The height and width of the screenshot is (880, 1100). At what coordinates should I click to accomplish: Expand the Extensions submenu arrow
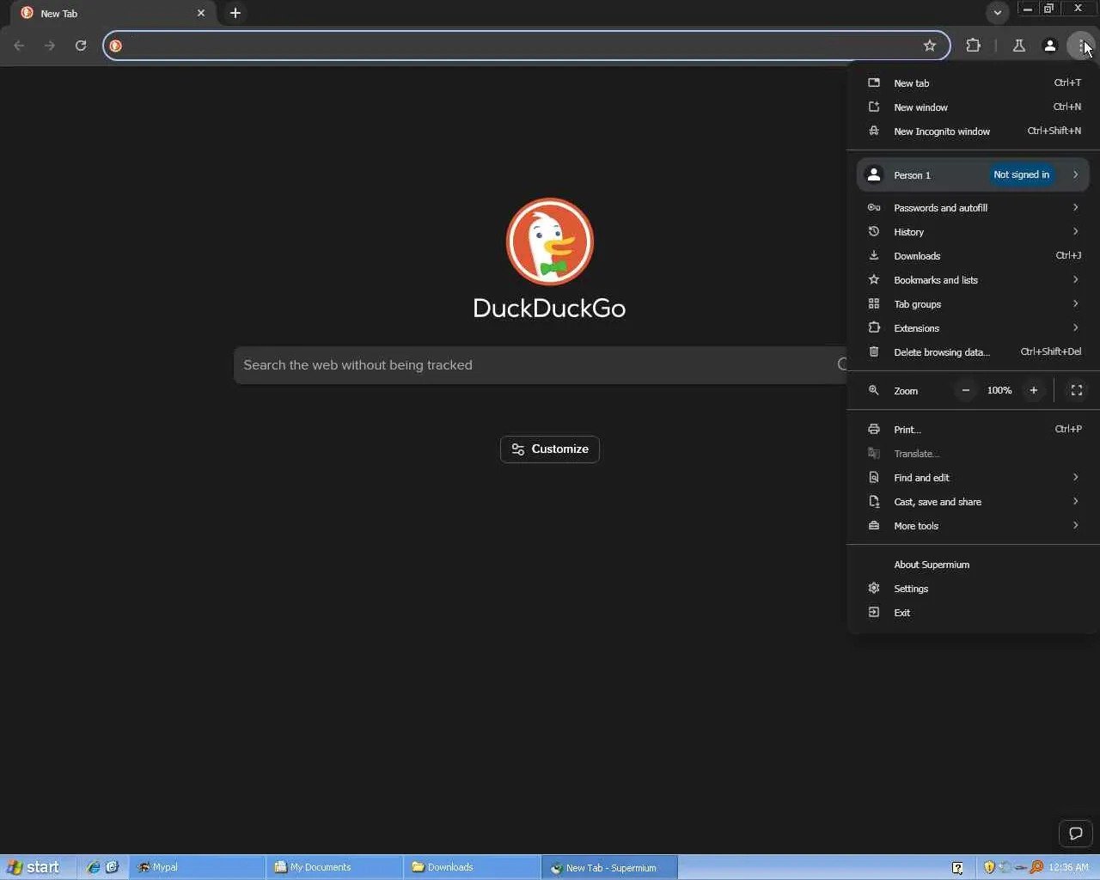click(1075, 328)
